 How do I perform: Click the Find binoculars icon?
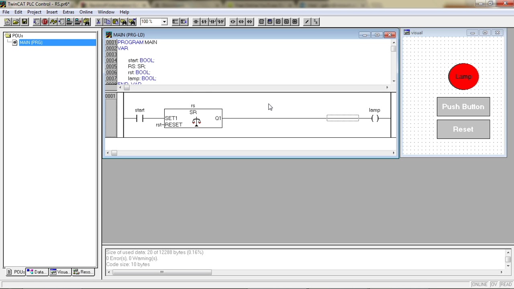pos(124,22)
